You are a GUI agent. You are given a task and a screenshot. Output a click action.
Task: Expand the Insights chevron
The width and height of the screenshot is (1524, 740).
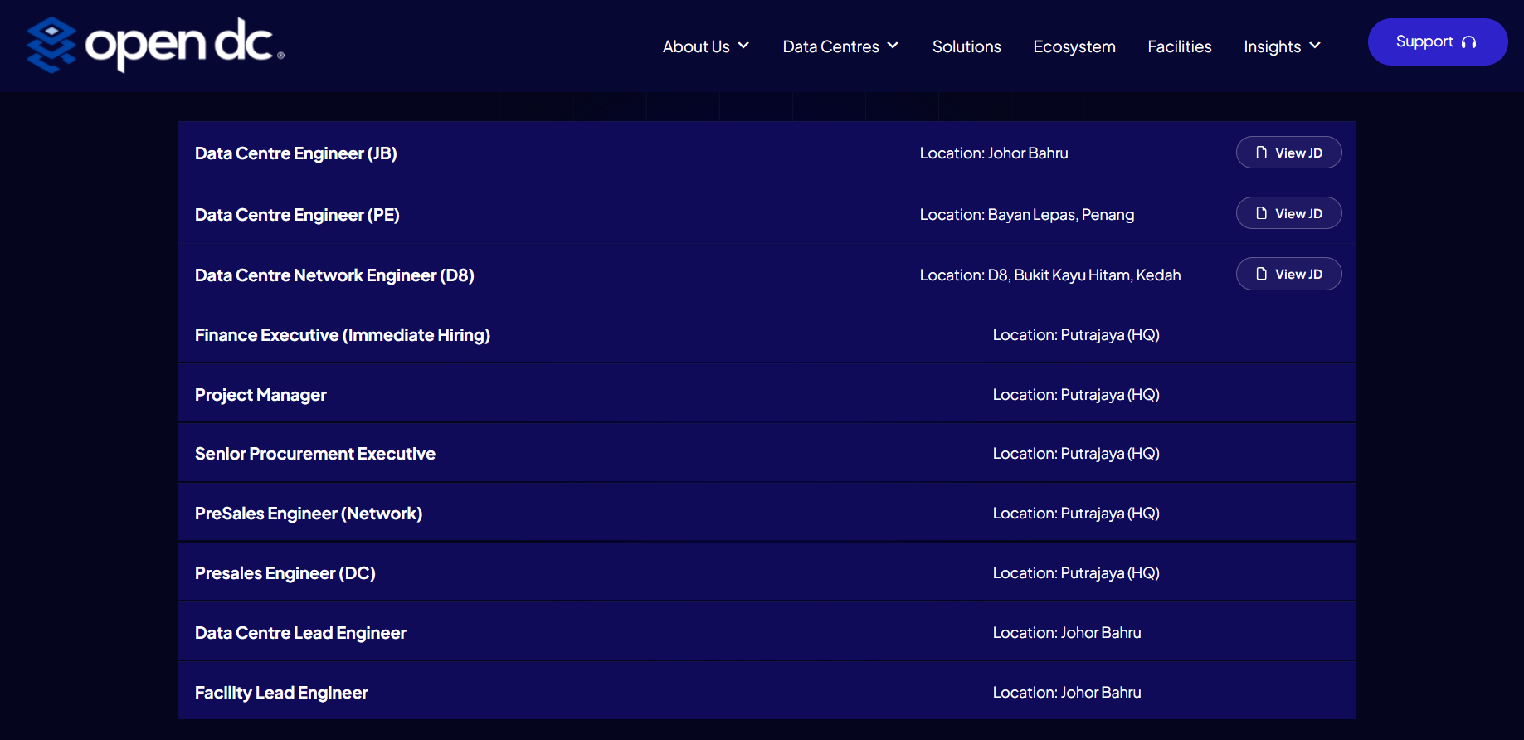click(1315, 46)
